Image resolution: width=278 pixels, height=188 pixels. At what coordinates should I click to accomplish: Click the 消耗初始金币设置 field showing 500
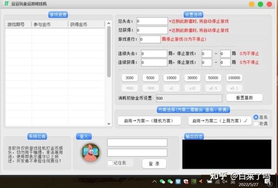pos(189,98)
